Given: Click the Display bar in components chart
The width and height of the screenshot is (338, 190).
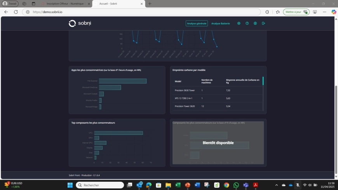Looking at the screenshot, I should [x=98, y=148].
